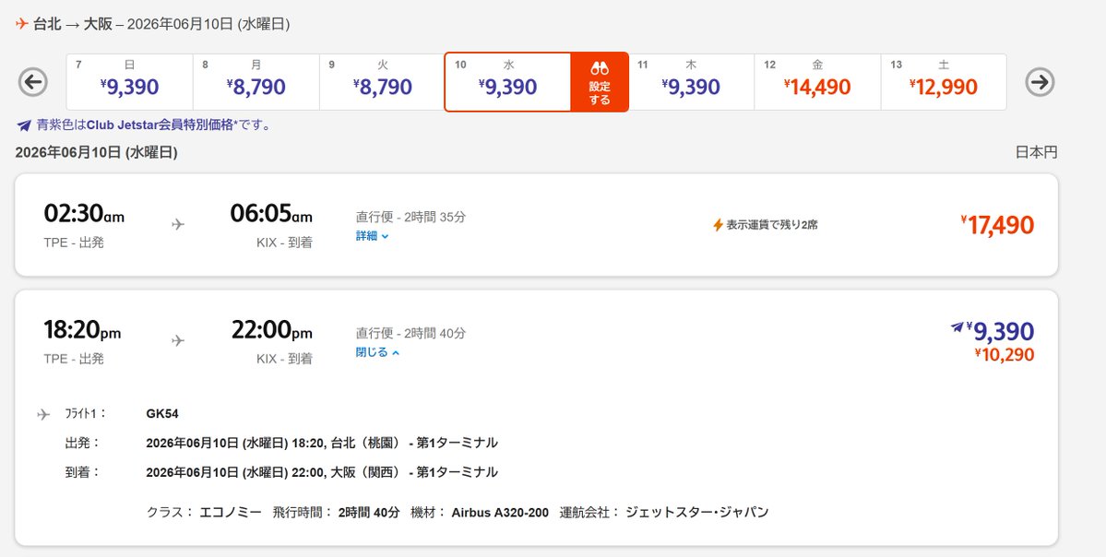Choose the ¥17,490 fare for 02:30am flight
The height and width of the screenshot is (557, 1106).
(997, 225)
